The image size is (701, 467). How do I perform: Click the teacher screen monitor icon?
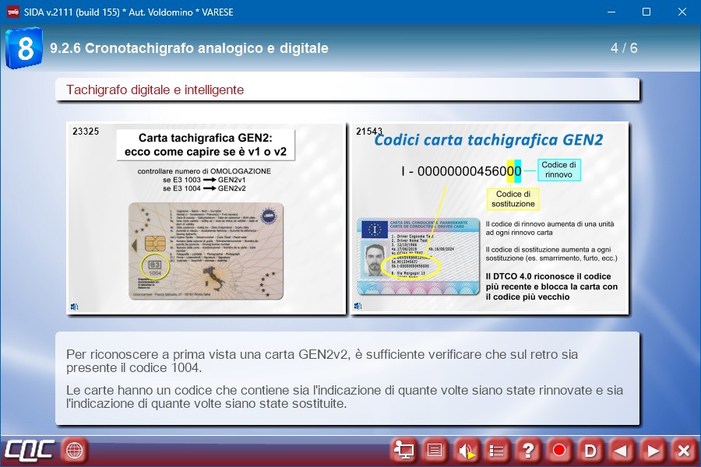[x=403, y=450]
